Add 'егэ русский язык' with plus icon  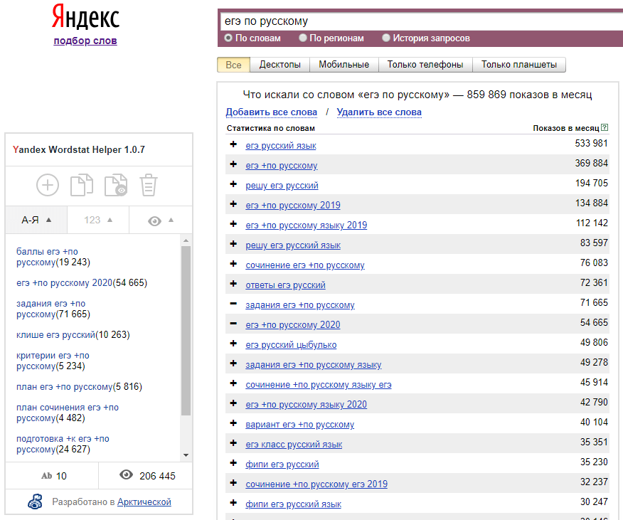[233, 145]
